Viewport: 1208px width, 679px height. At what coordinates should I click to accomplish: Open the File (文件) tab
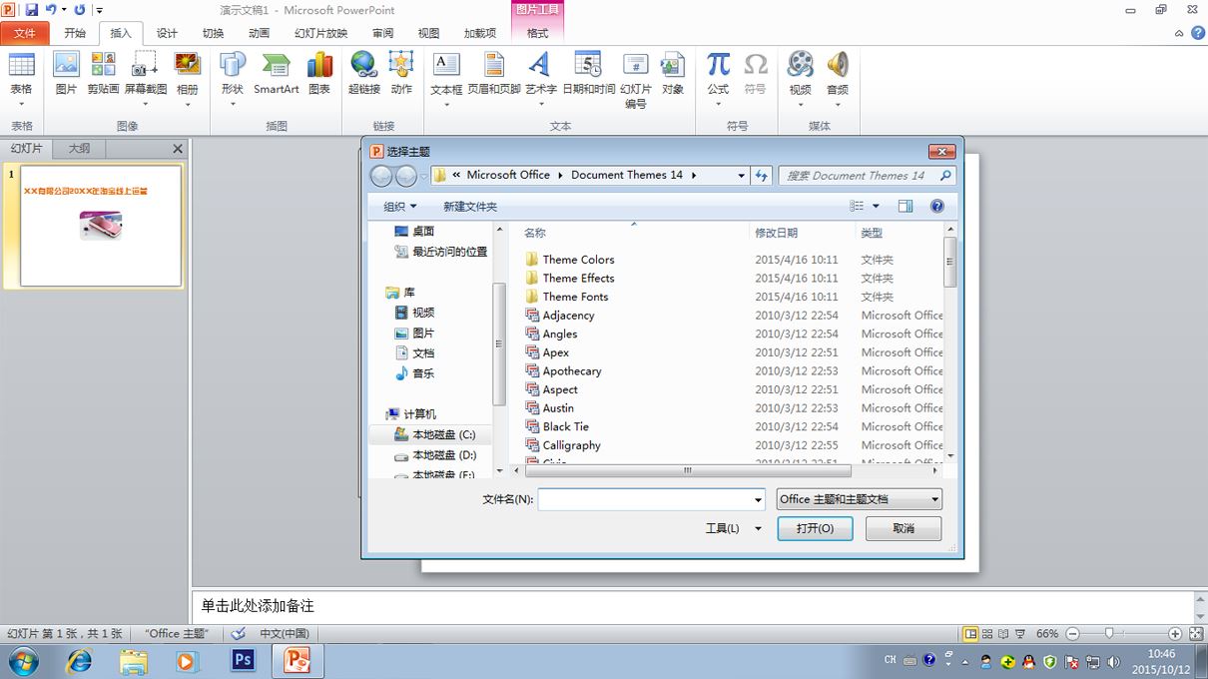pyautogui.click(x=25, y=33)
